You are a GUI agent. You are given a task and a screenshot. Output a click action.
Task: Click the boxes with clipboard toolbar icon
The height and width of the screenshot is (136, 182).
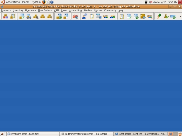(x=12, y=16)
